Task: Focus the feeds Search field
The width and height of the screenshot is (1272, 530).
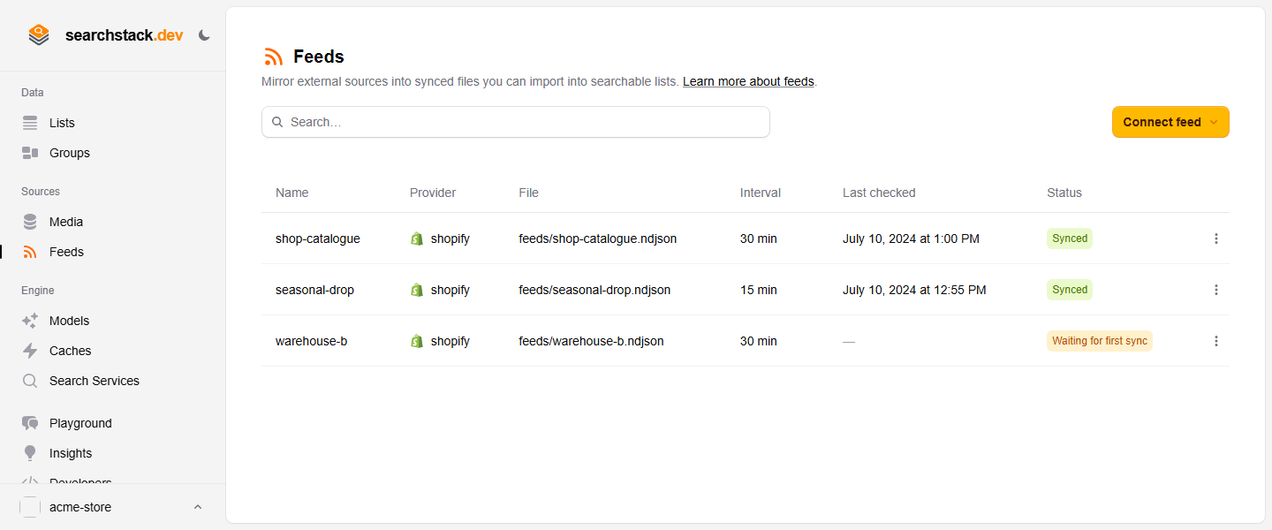Action: (516, 122)
